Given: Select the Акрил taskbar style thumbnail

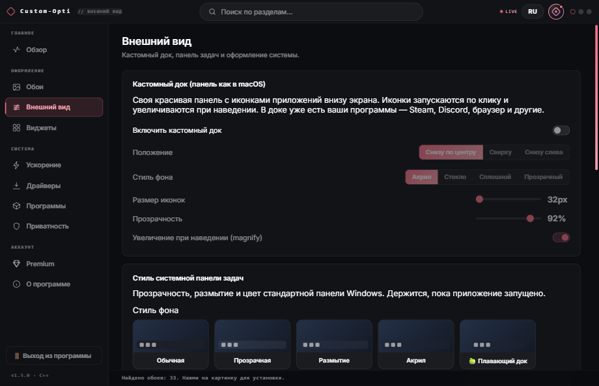Looking at the screenshot, I should click(416, 344).
